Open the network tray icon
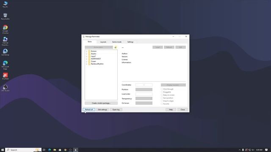This screenshot has width=271, height=152. pos(250,150)
